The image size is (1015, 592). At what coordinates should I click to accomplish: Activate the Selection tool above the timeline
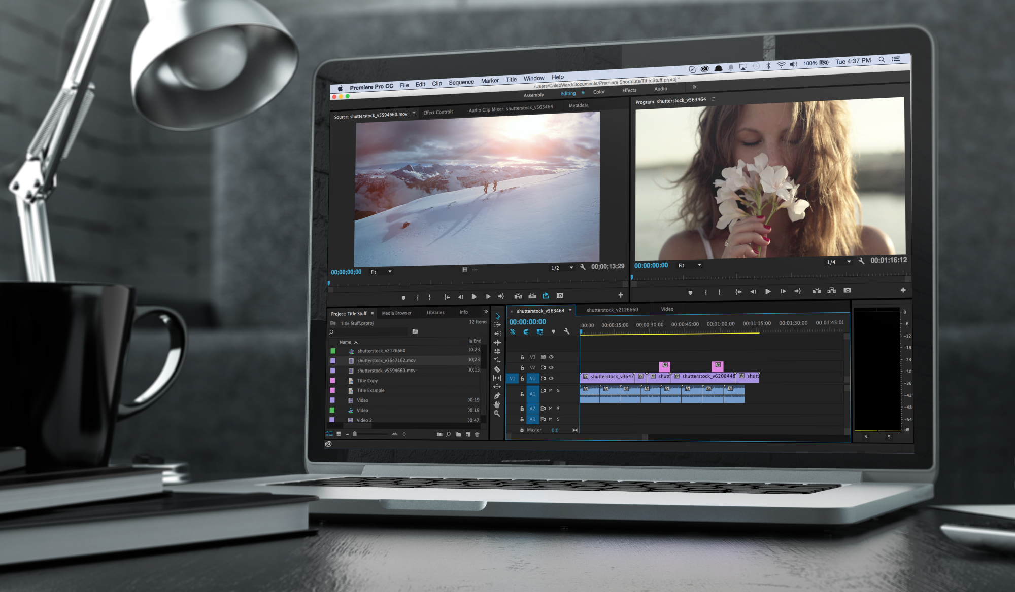pos(497,316)
